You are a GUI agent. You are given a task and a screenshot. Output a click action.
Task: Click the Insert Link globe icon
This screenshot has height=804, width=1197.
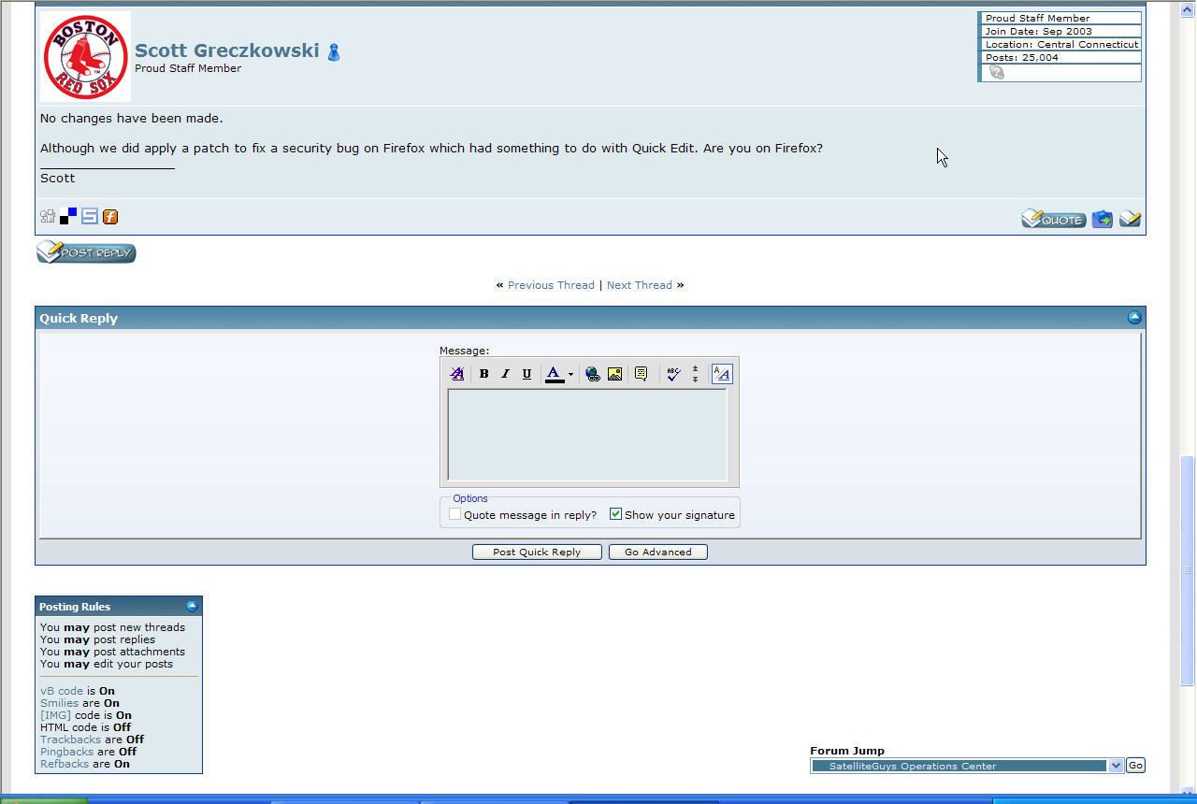pyautogui.click(x=592, y=374)
